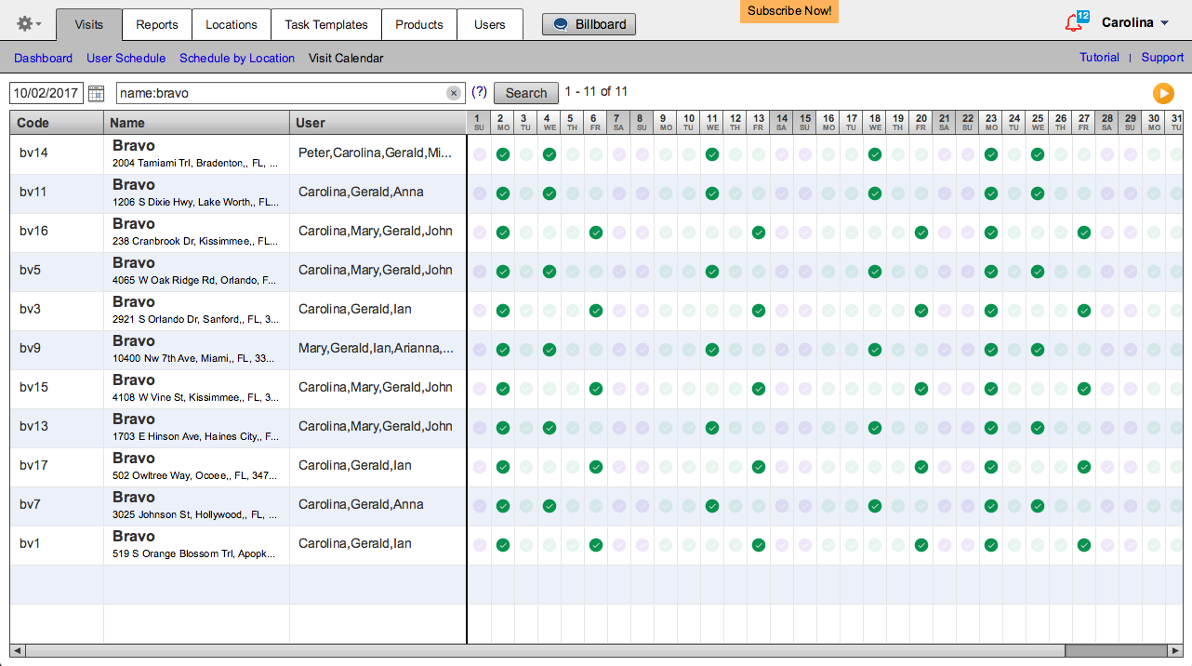The height and width of the screenshot is (666, 1192).
Task: Click the date input field
Action: [46, 93]
